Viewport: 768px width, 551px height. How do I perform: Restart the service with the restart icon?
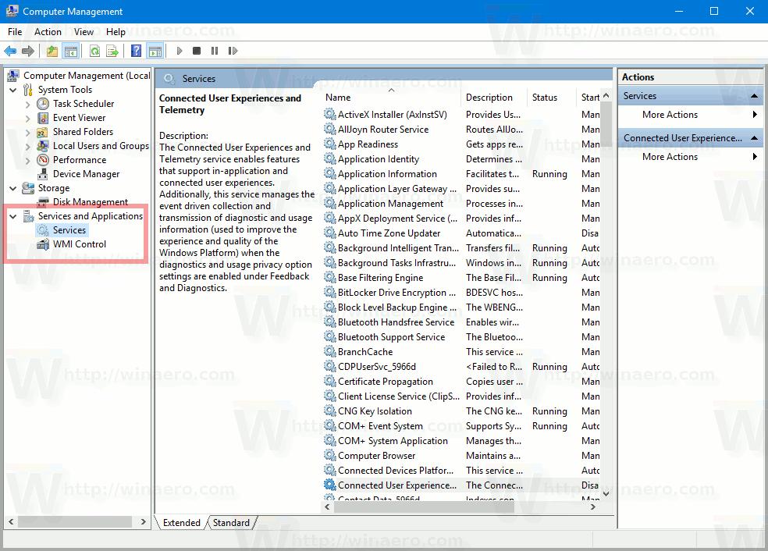tap(233, 50)
